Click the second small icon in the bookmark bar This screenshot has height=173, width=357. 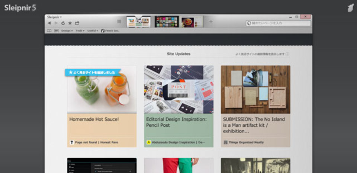coord(56,31)
